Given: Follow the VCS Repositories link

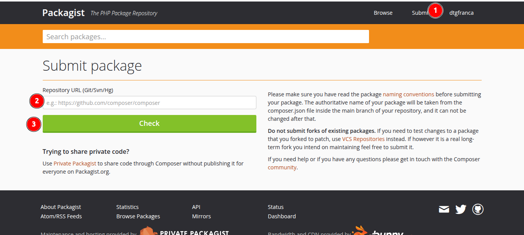Looking at the screenshot, I should point(363,139).
